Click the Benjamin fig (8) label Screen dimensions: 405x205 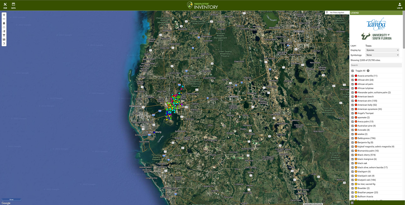pyautogui.click(x=365, y=142)
